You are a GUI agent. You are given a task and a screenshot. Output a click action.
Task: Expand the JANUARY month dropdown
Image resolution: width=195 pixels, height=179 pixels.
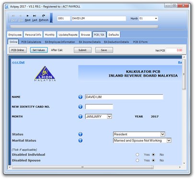tap(109, 116)
